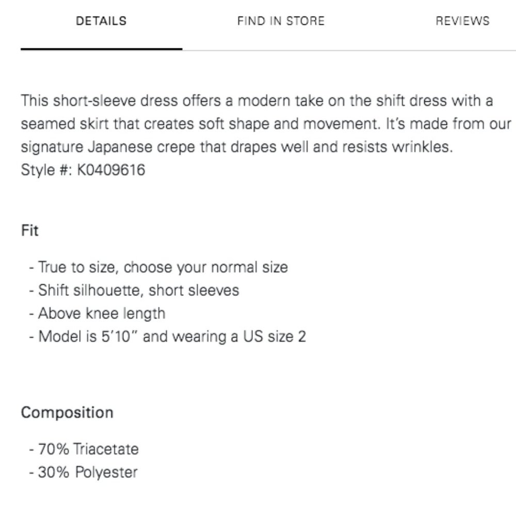Screen dimensions: 516x516
Task: Select the 'True to size' fit line
Action: pos(158,267)
